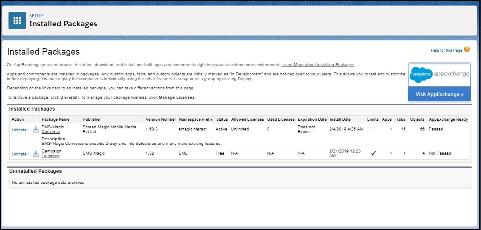Click the Visit AppExchange button

(439, 94)
